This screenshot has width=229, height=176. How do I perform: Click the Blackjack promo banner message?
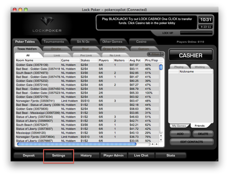tap(147, 21)
